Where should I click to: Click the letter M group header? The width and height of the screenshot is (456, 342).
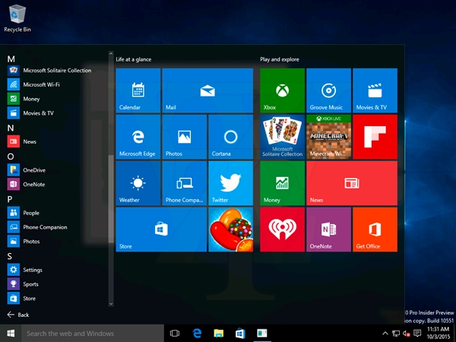click(11, 59)
